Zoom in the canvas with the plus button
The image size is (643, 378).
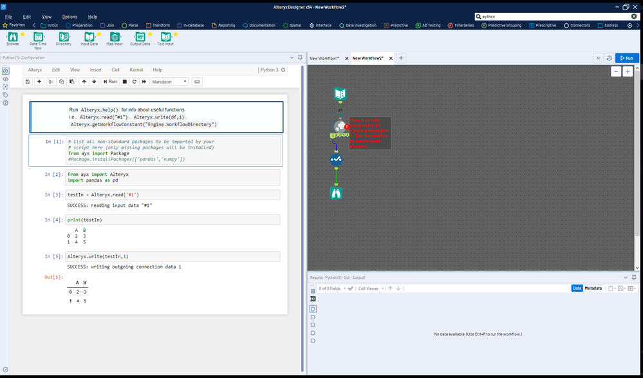(x=628, y=71)
